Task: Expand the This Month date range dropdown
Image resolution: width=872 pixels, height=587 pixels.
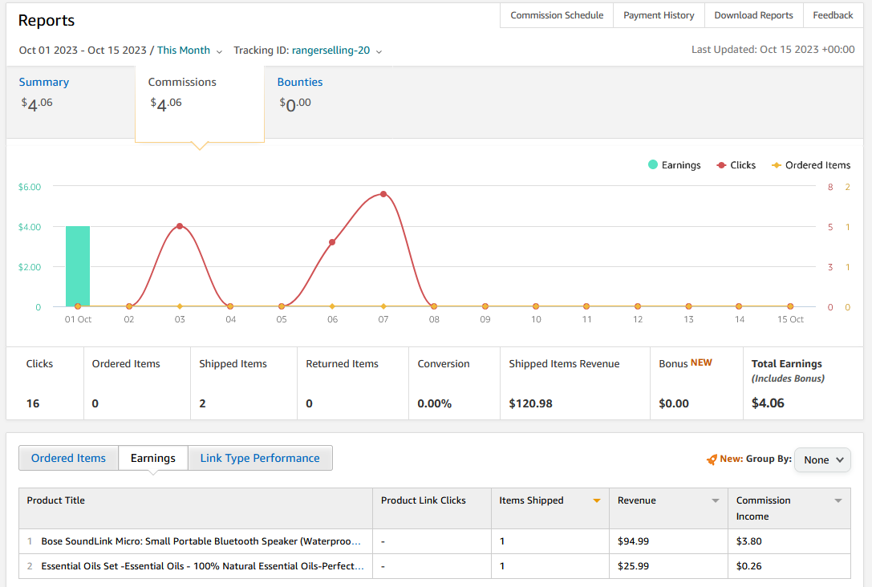Action: pyautogui.click(x=189, y=51)
